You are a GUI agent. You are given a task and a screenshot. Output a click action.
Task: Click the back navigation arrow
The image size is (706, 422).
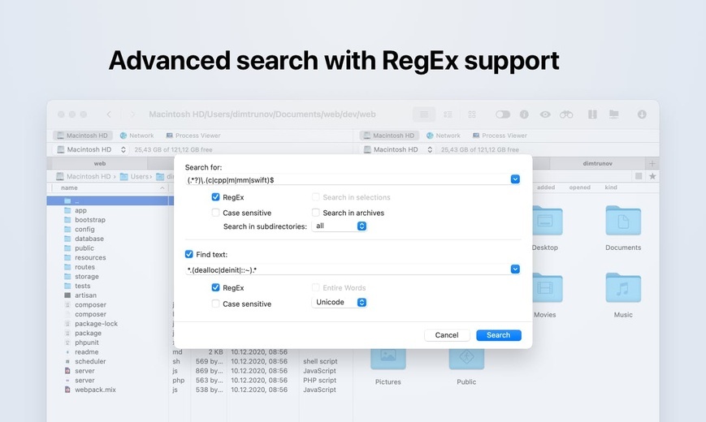click(x=109, y=114)
